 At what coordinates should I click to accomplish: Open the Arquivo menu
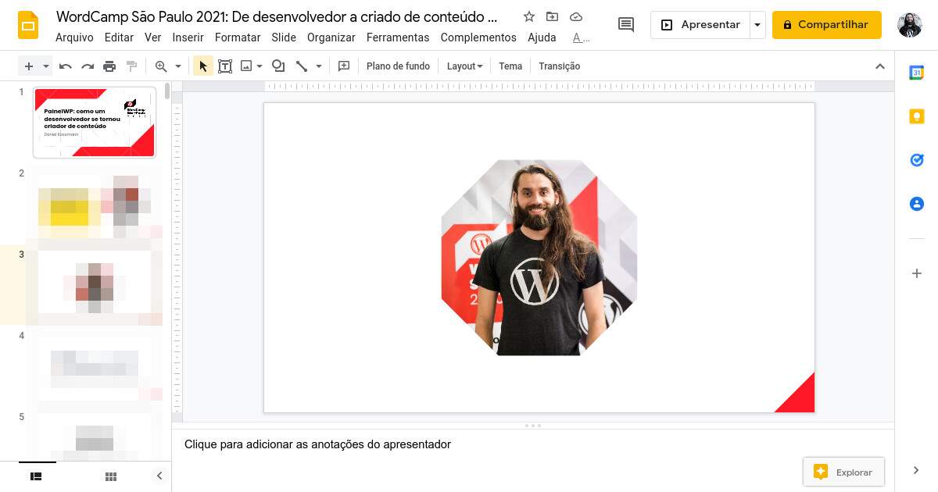[74, 37]
